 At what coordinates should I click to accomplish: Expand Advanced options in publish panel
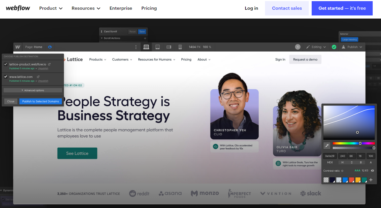click(33, 90)
